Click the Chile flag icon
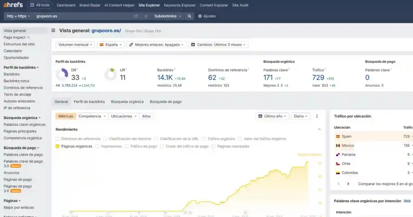413x217 pixels. 338,163
